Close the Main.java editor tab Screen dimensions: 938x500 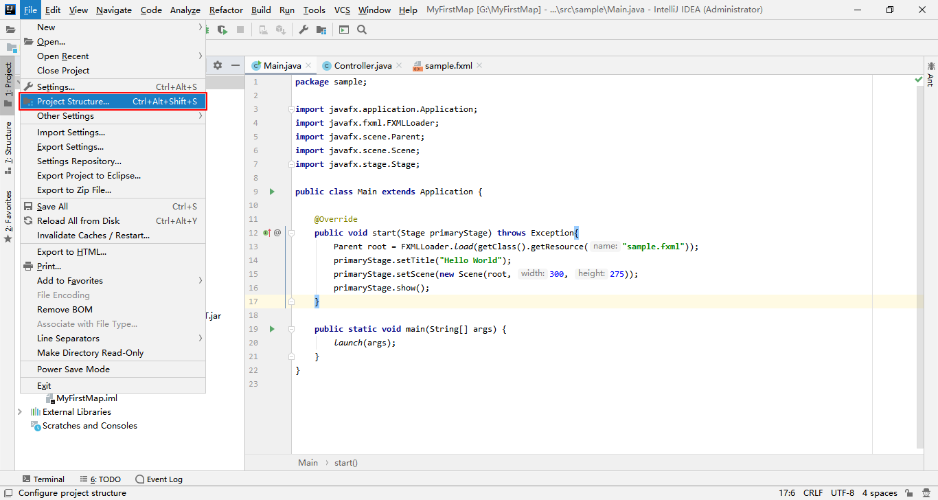(x=308, y=65)
